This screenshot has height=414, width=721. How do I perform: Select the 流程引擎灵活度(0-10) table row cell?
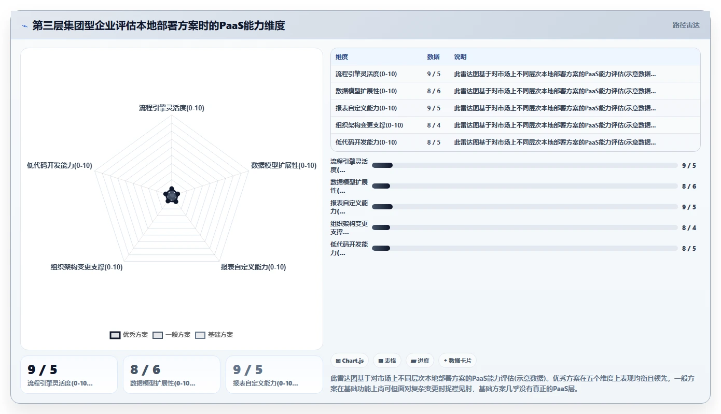pyautogui.click(x=366, y=74)
